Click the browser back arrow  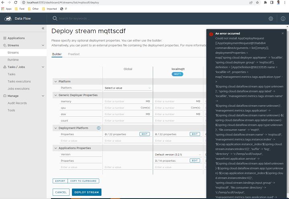pyautogui.click(x=2, y=2)
